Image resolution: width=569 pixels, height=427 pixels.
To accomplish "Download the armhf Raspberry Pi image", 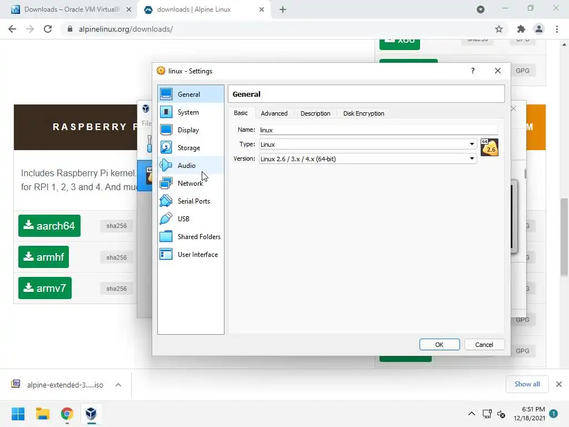I will (x=43, y=257).
